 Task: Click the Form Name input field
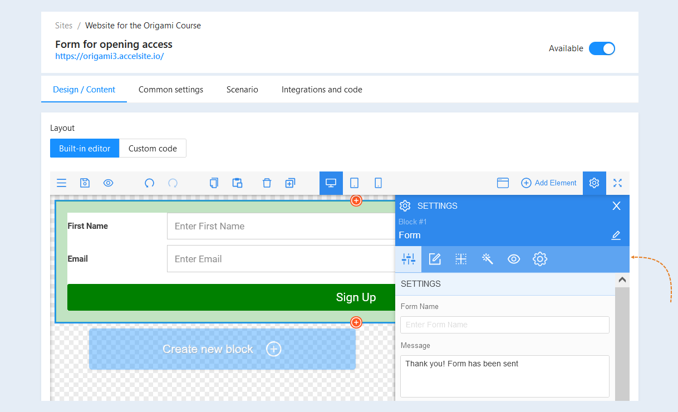[x=505, y=325]
